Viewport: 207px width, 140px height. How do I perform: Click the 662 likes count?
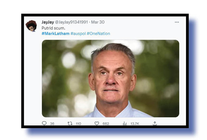106,124
